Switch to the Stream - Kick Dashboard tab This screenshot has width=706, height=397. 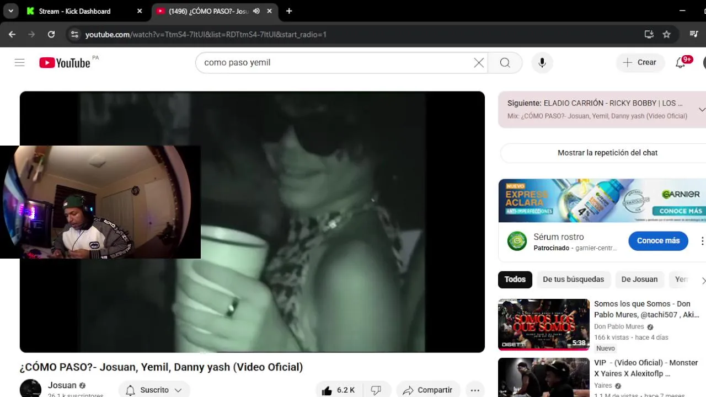pyautogui.click(x=83, y=11)
